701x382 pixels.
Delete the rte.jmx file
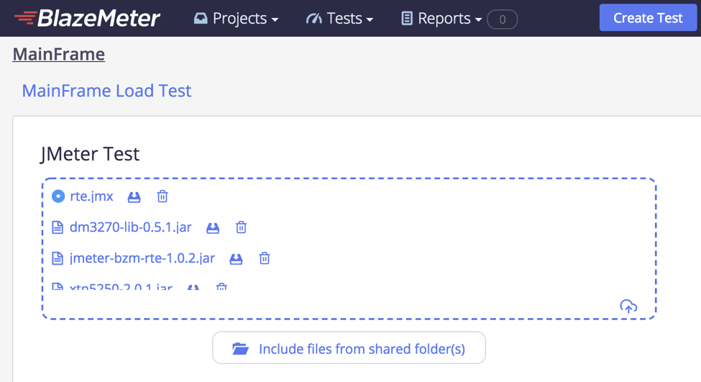point(162,196)
